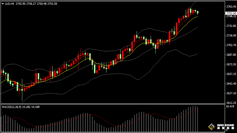The image size is (237, 133).
Task: Click the tallest red candle near chart top
Action: (x=188, y=13)
